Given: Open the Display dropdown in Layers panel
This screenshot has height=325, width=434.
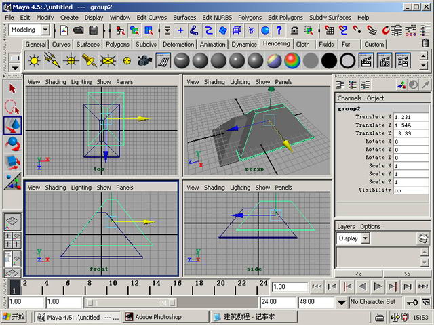Looking at the screenshot, I should (366, 238).
